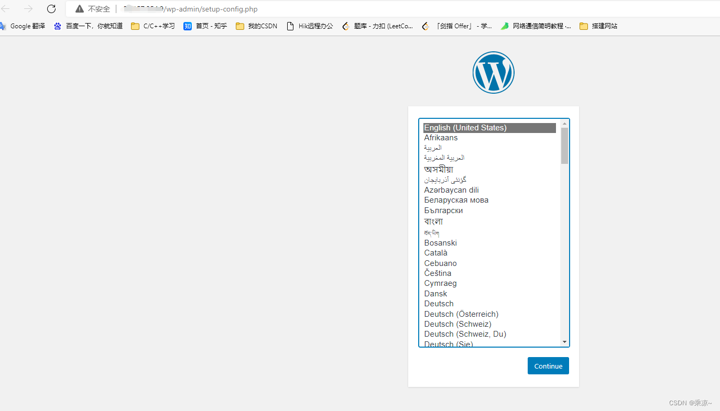This screenshot has height=411, width=720.
Task: Select the Tibetan language option
Action: [489, 232]
